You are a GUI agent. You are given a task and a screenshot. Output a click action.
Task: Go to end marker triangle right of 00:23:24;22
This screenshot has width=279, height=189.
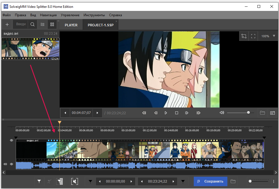pos(183,181)
